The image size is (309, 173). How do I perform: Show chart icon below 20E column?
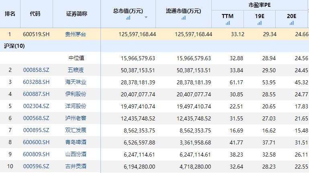(291, 23)
